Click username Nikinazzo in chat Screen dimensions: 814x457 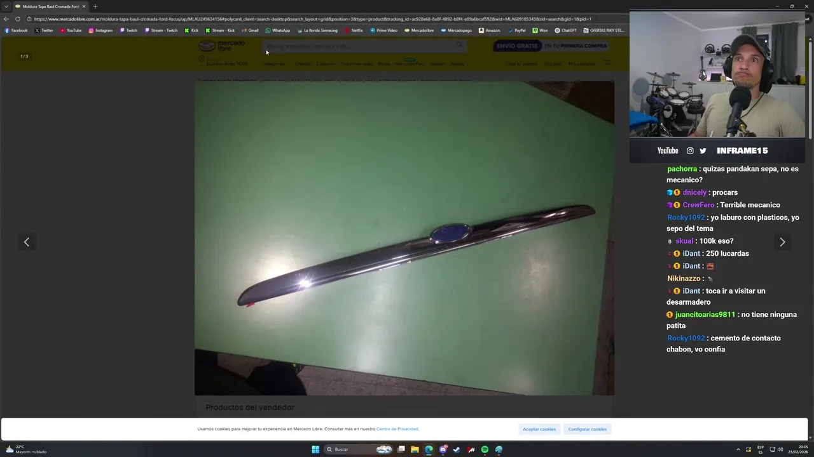[x=684, y=279]
